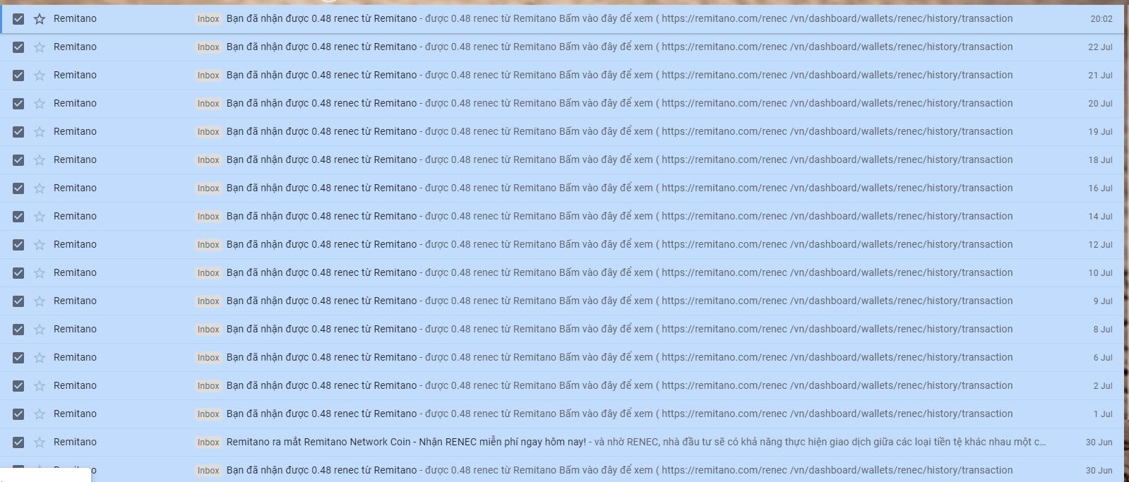Click the Inbox label on 9 Jul email
Screen dimensions: 1129x482
208,301
